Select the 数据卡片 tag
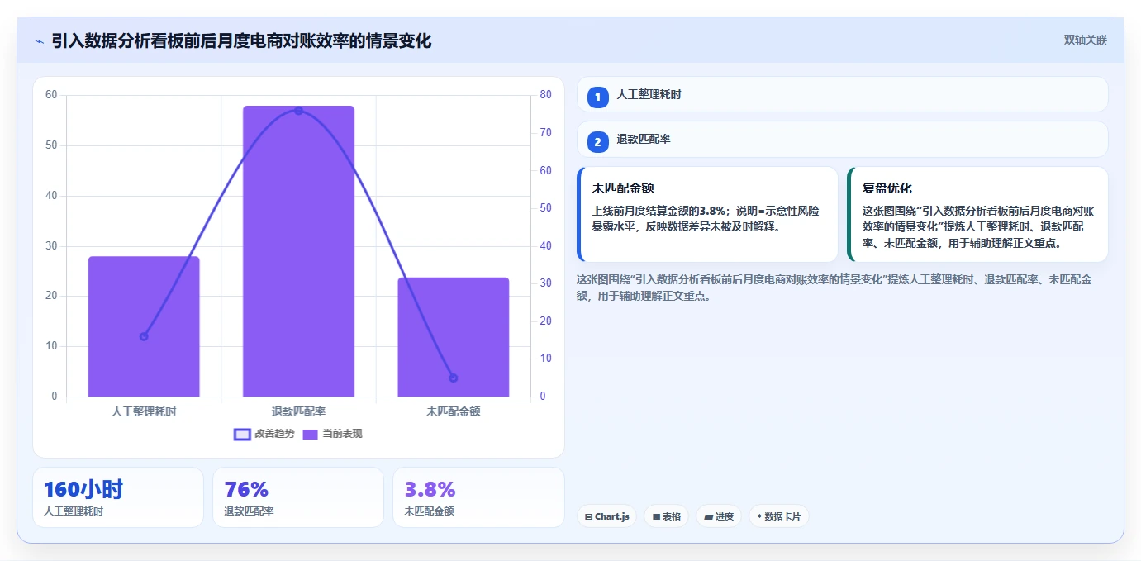This screenshot has width=1141, height=561. pyautogui.click(x=779, y=516)
